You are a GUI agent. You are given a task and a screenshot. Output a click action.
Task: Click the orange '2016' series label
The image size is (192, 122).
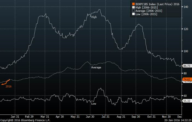coord(8,86)
